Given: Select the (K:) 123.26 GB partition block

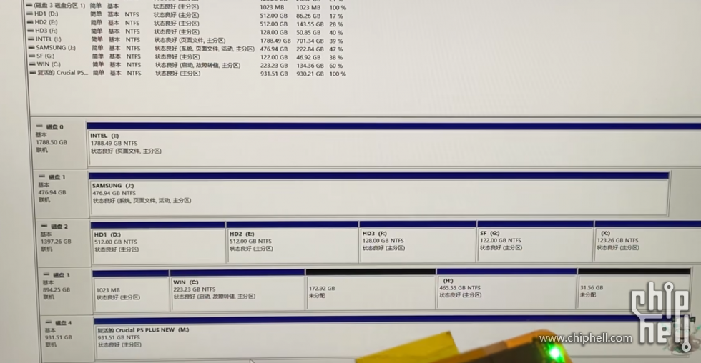Looking at the screenshot, I should coord(647,241).
